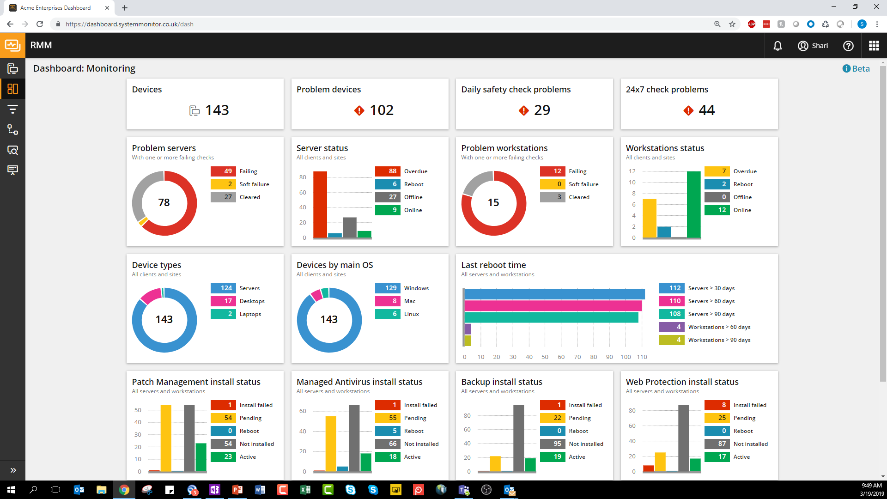Switch to the Acme Enterprises Dashboard tab
The image size is (887, 499).
tap(55, 8)
